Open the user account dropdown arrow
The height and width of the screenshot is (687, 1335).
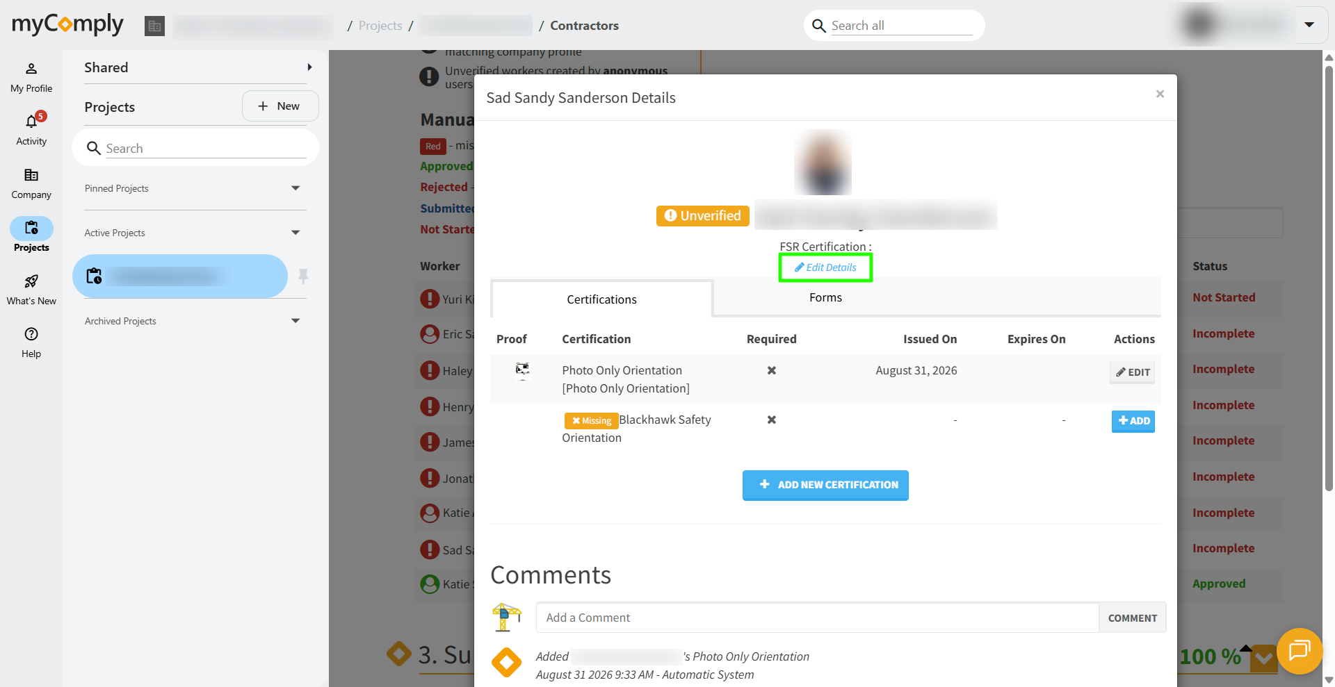pyautogui.click(x=1309, y=25)
